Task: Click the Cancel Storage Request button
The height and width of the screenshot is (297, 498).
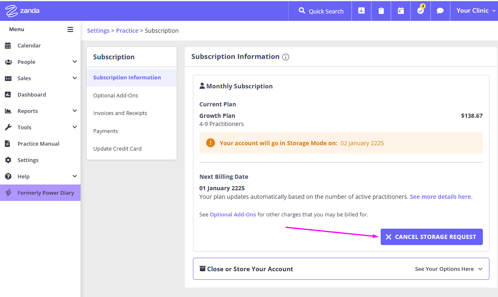Action: [x=431, y=236]
